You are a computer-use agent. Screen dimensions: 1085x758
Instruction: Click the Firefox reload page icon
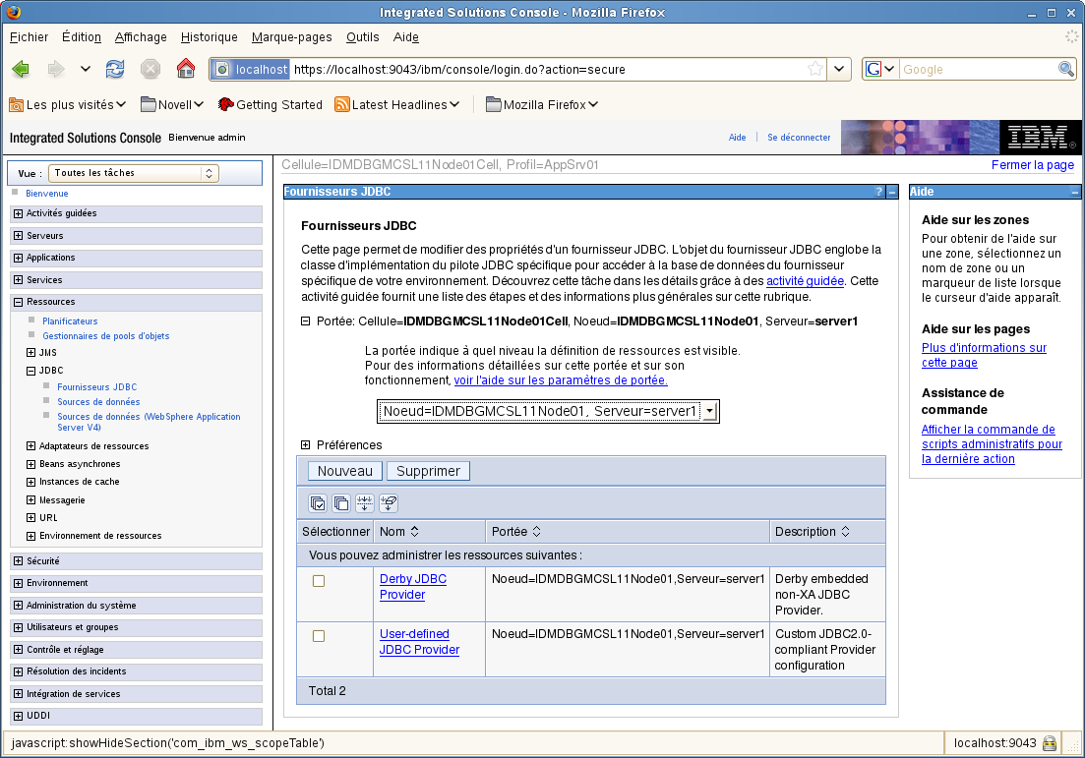[116, 69]
